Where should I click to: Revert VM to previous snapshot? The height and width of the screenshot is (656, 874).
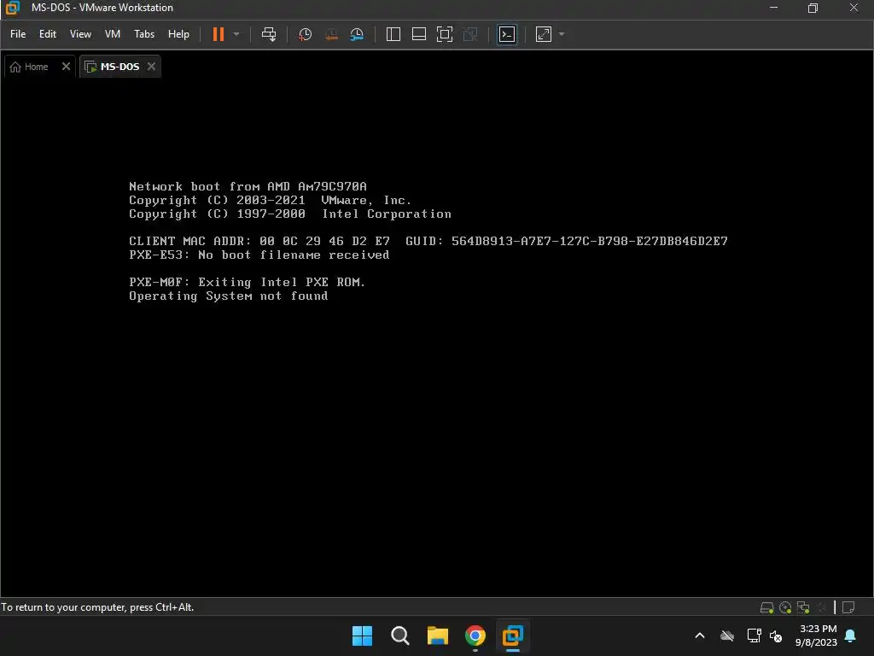331,34
